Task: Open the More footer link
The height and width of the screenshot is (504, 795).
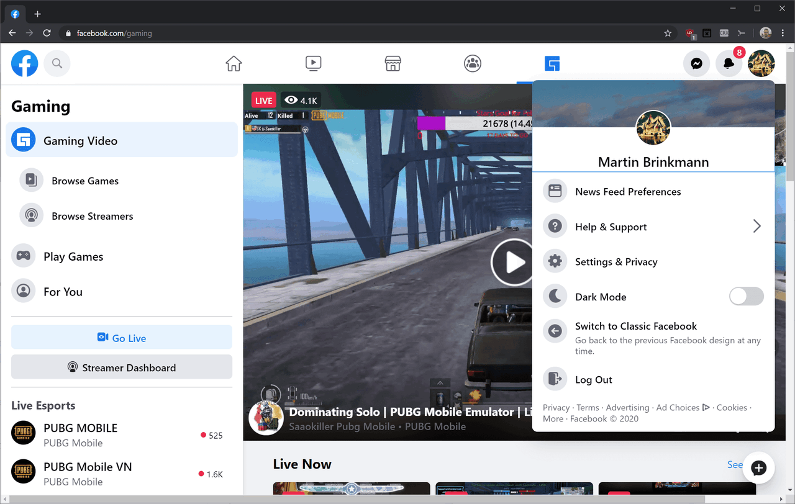Action: 553,418
